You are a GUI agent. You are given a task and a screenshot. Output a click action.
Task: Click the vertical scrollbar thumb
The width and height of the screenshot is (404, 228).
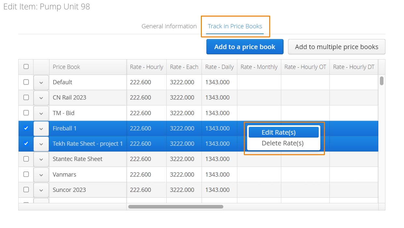click(382, 81)
